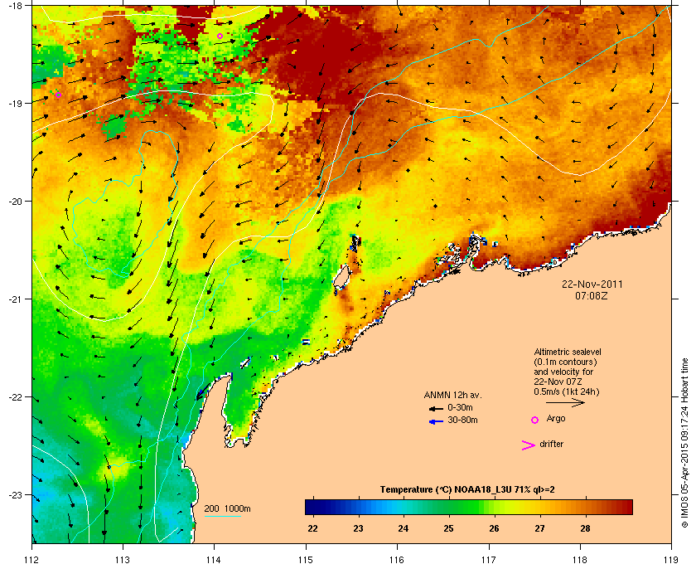Click the colorbar tick label 26
The image size is (696, 564).
pos(494,529)
